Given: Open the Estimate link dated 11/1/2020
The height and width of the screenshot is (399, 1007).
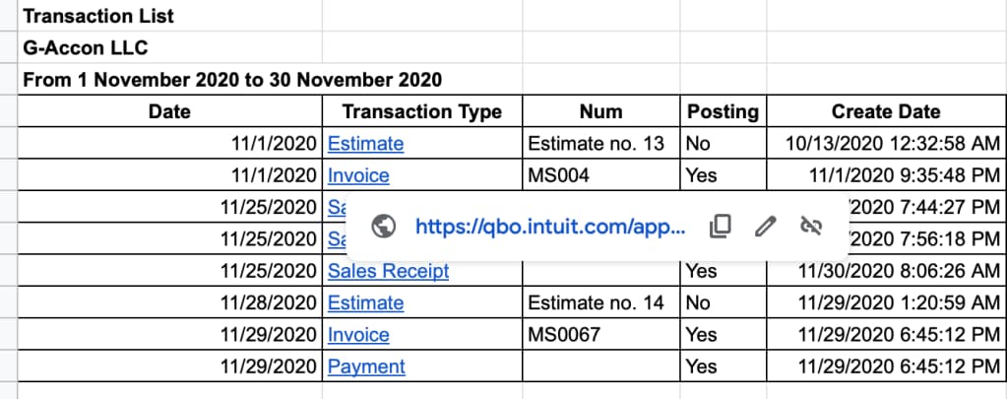Looking at the screenshot, I should pyautogui.click(x=365, y=143).
